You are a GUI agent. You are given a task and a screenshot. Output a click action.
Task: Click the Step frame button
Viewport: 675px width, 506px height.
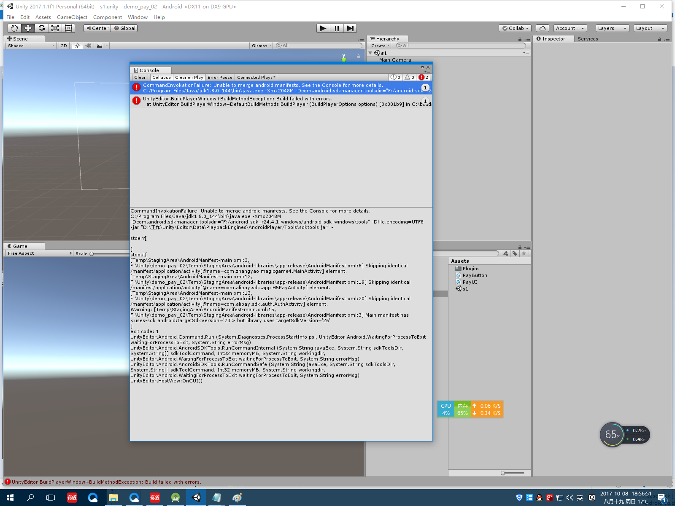click(x=350, y=28)
